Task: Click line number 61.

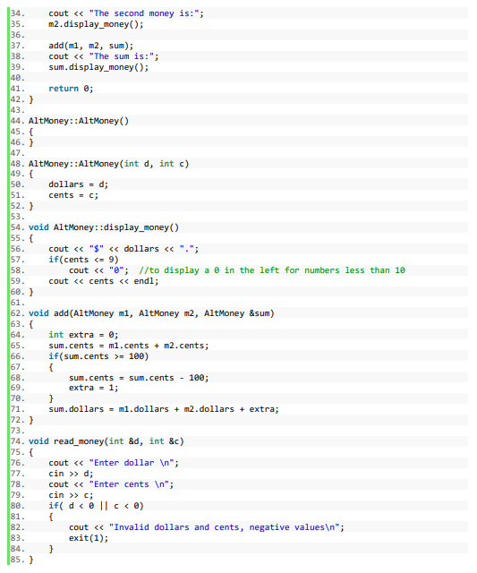Action: [18, 303]
